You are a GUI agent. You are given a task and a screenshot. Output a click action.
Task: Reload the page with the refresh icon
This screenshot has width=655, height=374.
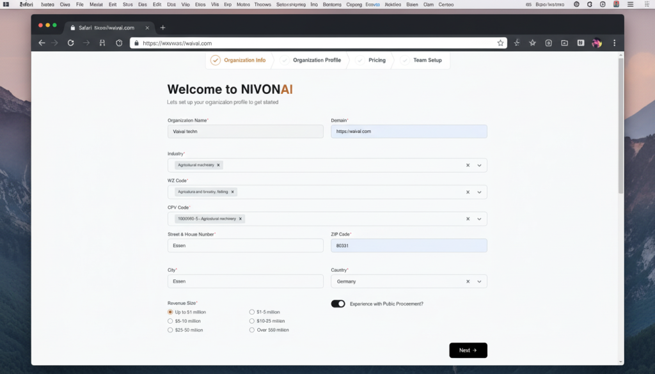click(70, 43)
